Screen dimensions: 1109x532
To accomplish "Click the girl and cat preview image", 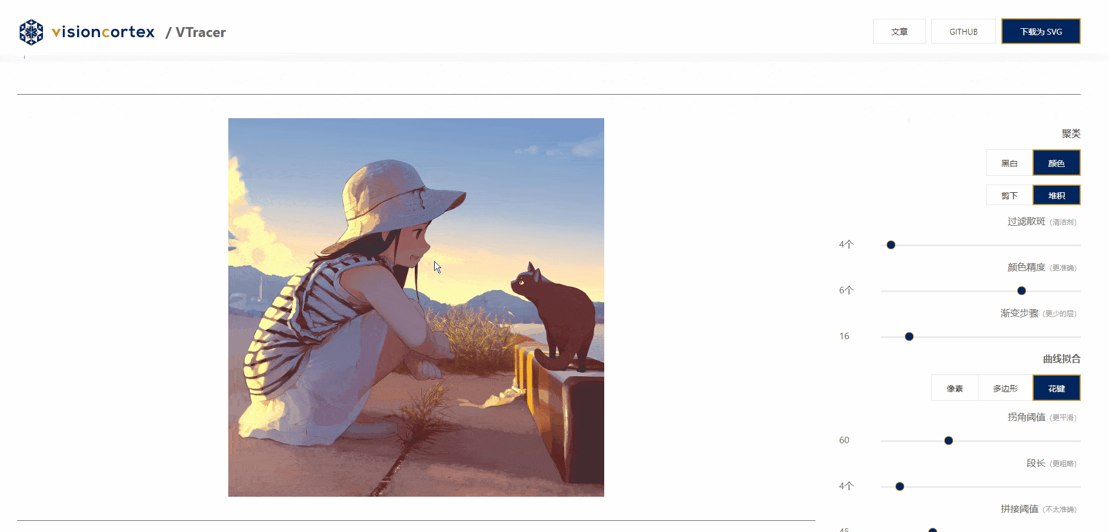I will pyautogui.click(x=416, y=307).
